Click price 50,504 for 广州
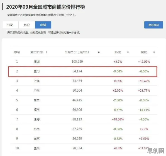This screenshot has height=156, width=166. click(77, 91)
